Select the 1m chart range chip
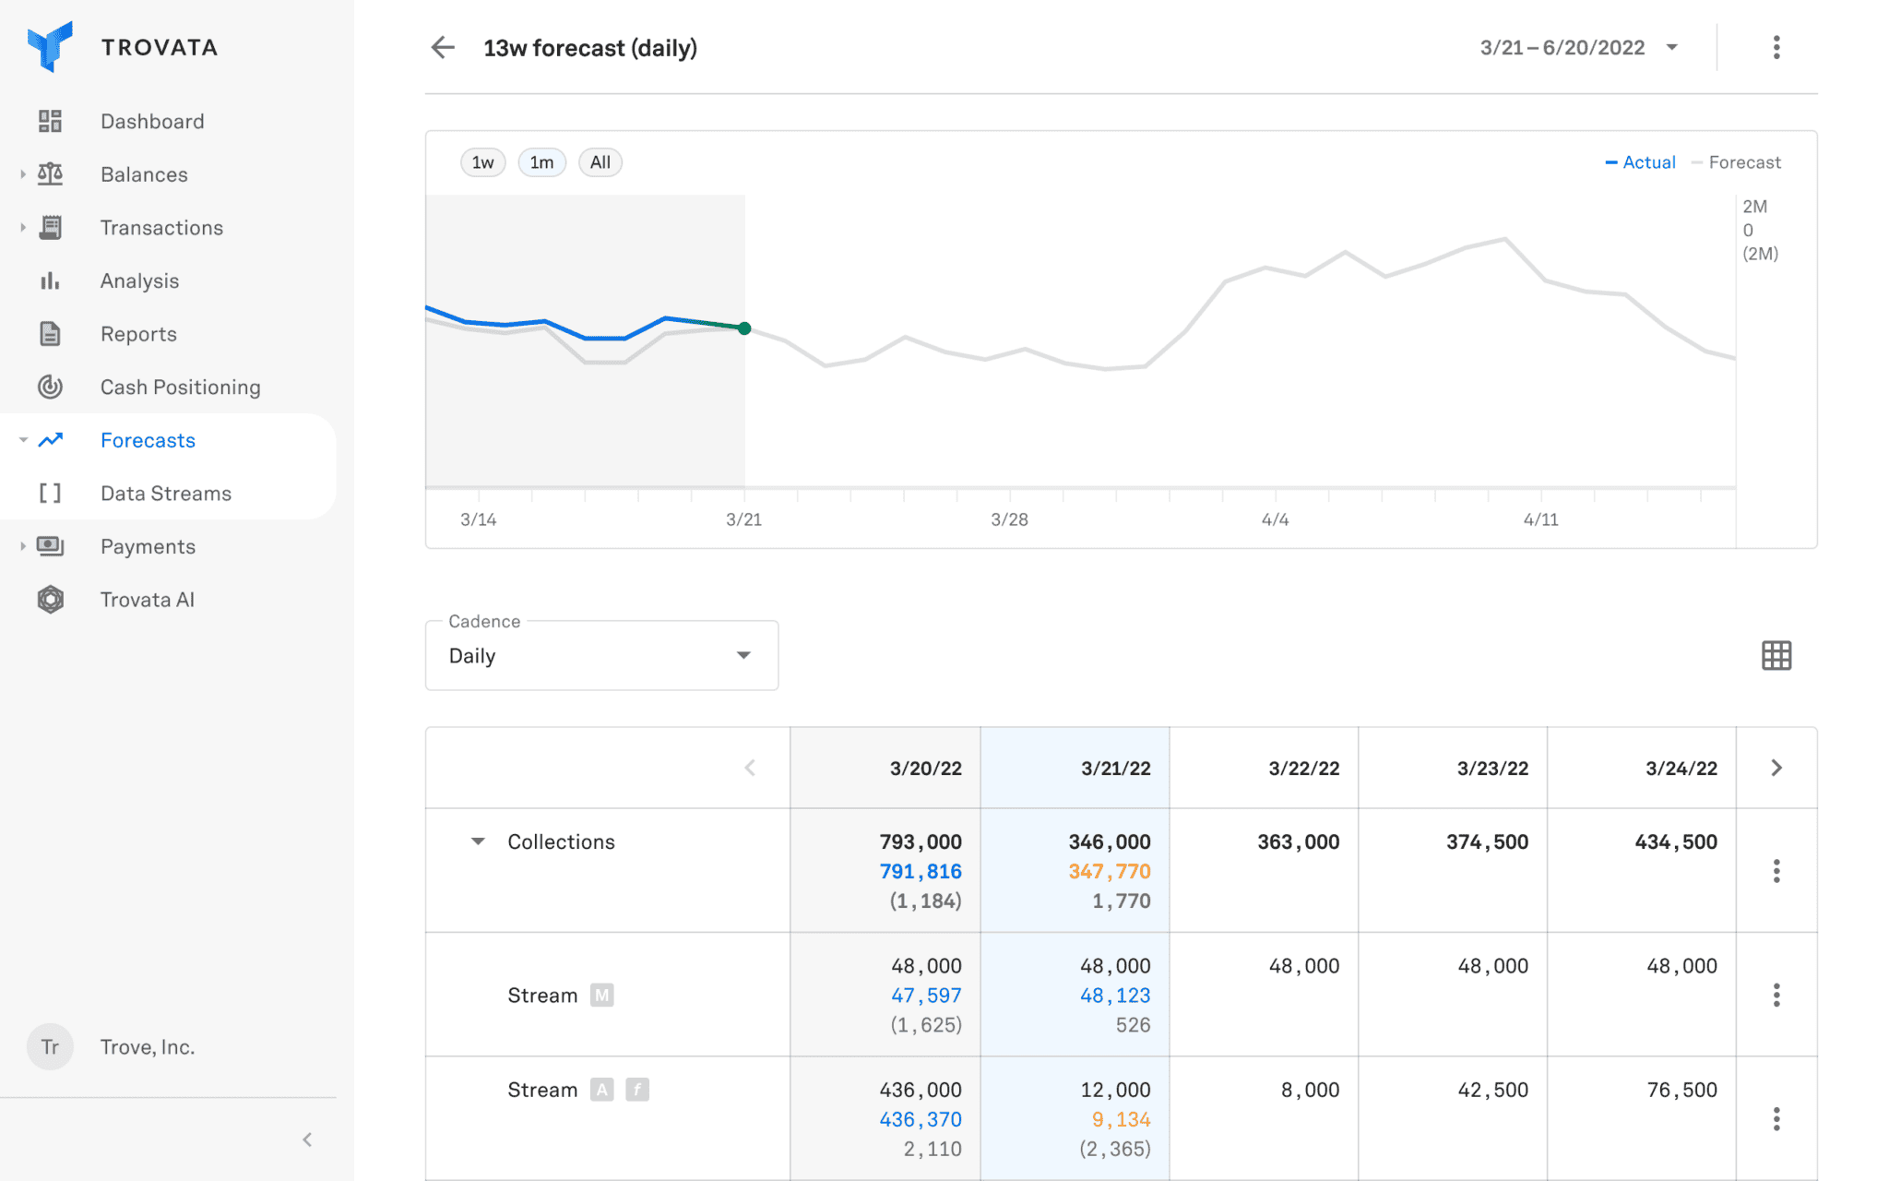The image size is (1889, 1181). tap(541, 162)
